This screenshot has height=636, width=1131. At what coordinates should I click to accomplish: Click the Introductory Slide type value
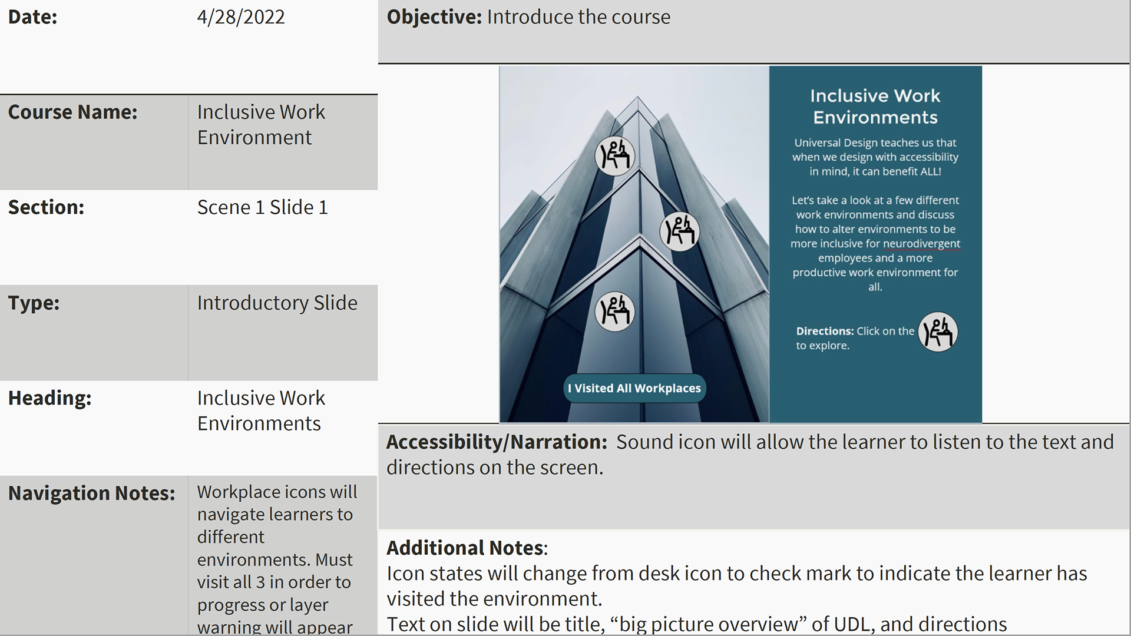click(277, 303)
